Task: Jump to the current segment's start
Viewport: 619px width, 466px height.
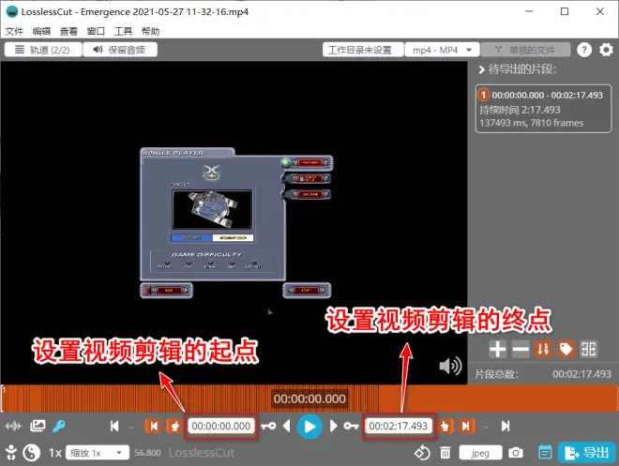Action: click(153, 426)
